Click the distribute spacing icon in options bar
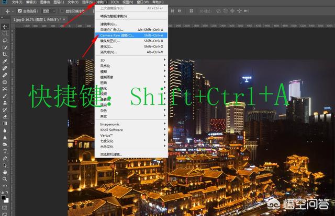The width and height of the screenshot is (335, 216). point(191,10)
